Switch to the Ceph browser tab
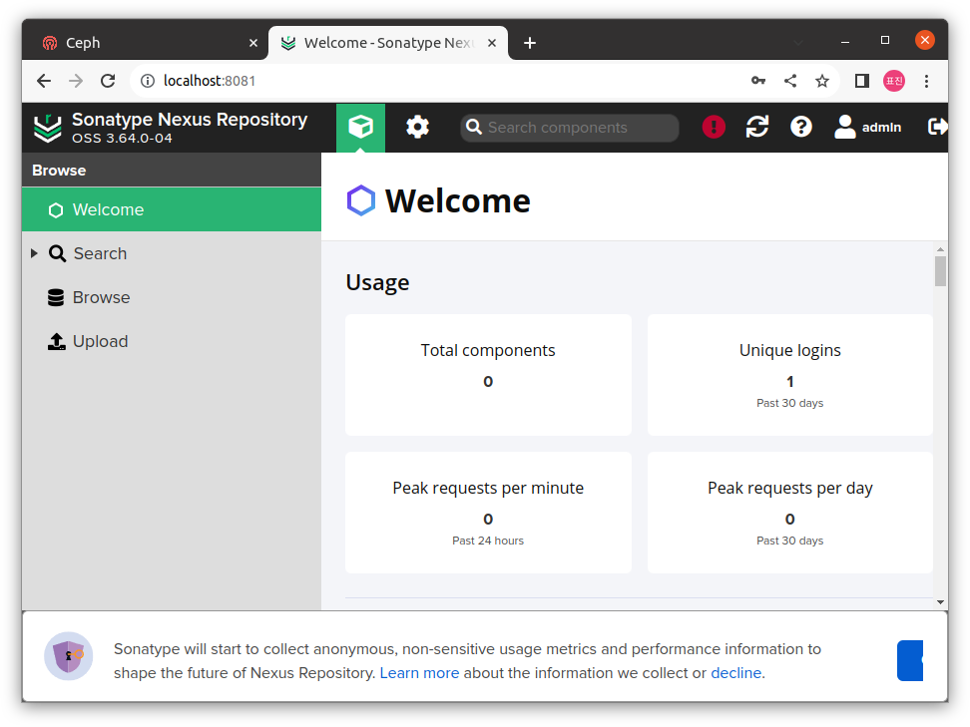Viewport: 970px width, 727px height. tap(145, 43)
